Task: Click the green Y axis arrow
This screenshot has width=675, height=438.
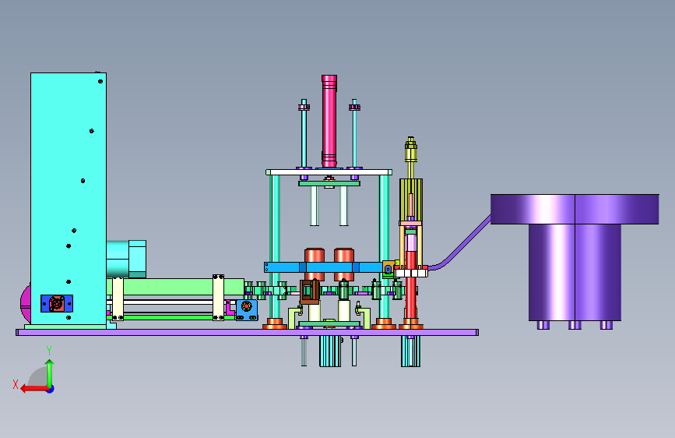Action: coord(50,374)
